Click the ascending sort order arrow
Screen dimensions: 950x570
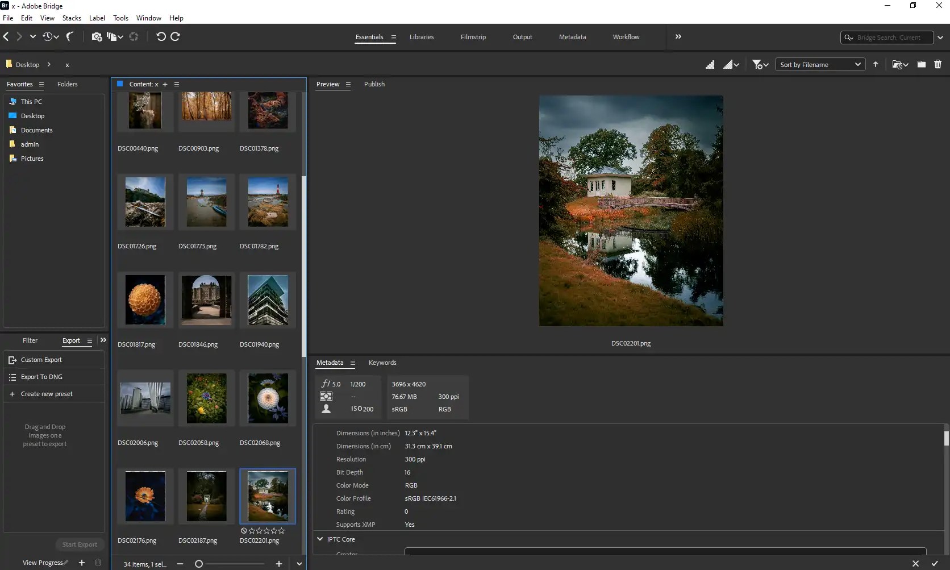point(876,64)
